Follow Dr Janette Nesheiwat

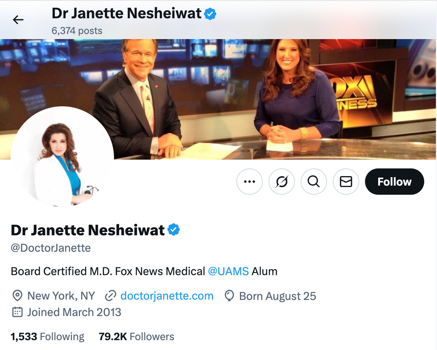394,182
